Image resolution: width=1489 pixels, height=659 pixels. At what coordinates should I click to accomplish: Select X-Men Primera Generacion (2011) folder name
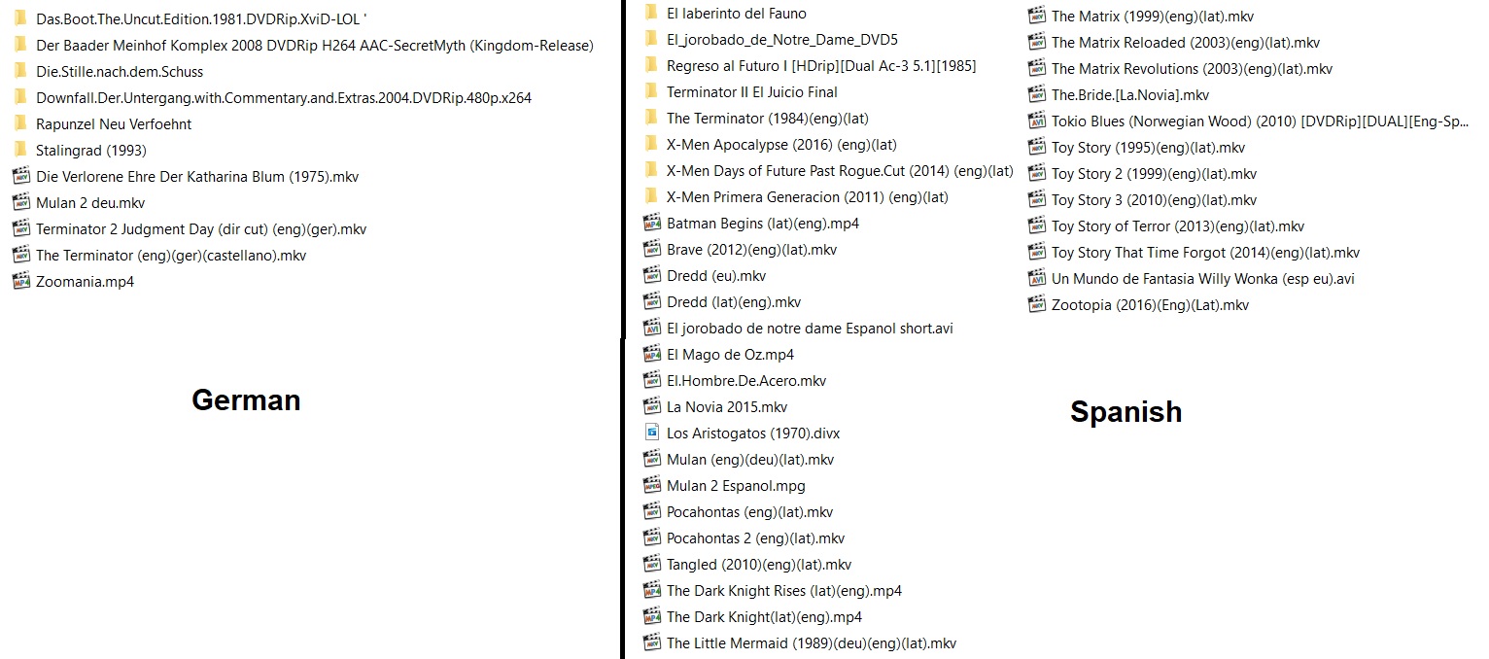(x=808, y=196)
